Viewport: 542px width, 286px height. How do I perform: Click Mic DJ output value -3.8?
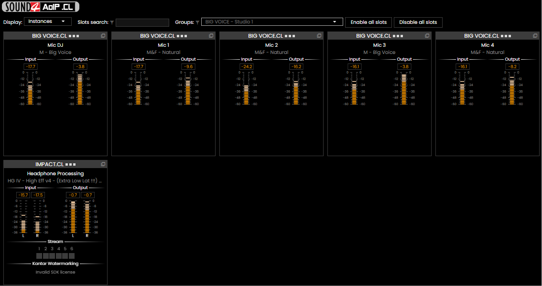[80, 67]
